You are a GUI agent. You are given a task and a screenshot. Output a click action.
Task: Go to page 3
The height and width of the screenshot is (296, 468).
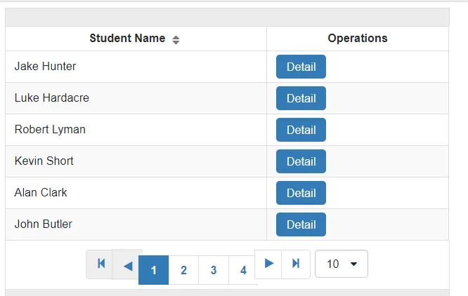click(214, 270)
